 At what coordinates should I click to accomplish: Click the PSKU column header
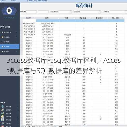coord(28,18)
